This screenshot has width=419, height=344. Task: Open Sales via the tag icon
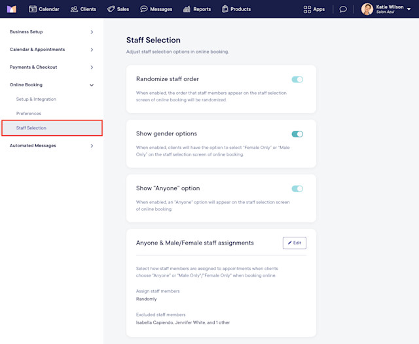(x=111, y=9)
